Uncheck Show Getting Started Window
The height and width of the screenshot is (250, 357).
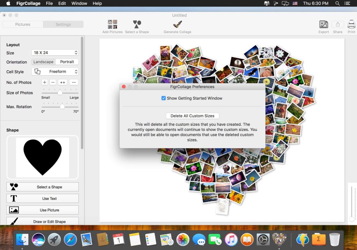[164, 98]
